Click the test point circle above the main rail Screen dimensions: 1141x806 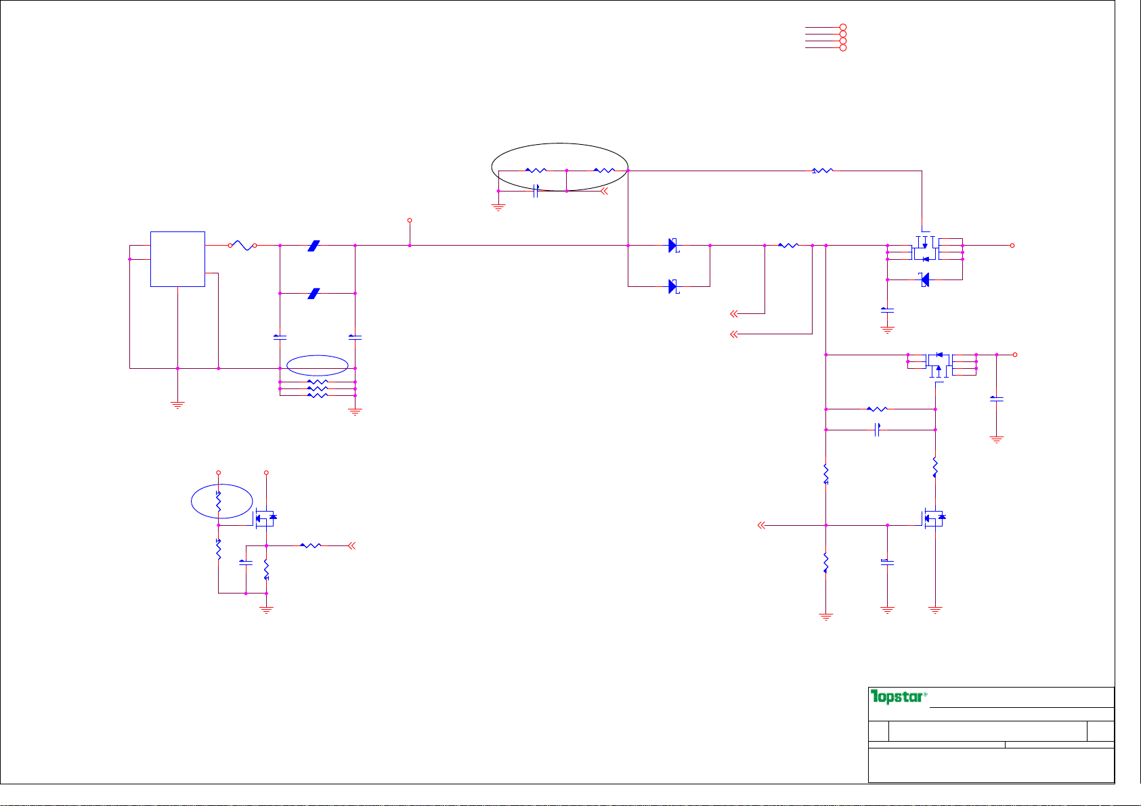[410, 221]
